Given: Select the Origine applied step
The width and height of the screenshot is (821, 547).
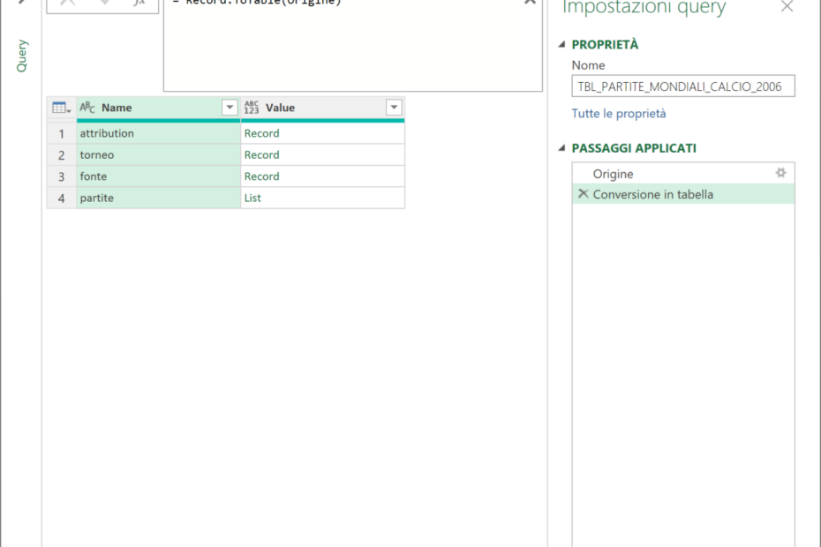Looking at the screenshot, I should (682, 173).
